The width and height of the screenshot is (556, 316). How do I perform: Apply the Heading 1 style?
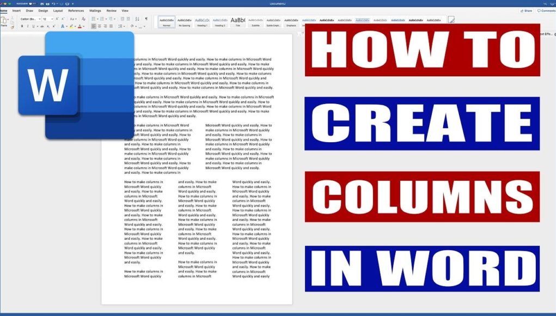click(202, 22)
